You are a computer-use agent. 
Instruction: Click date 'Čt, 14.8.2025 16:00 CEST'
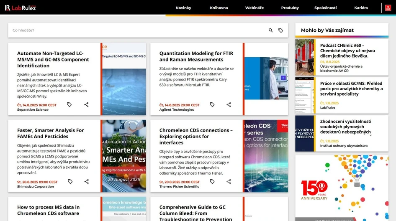coord(37,105)
